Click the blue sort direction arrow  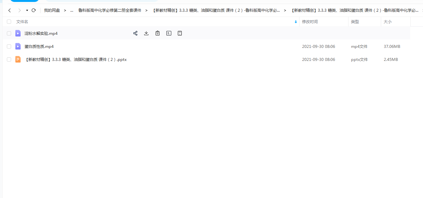(x=296, y=22)
